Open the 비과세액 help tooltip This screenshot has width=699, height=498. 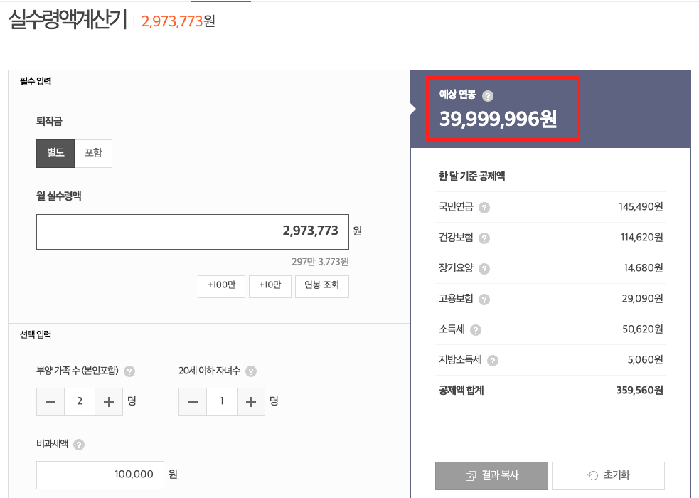[x=78, y=443]
